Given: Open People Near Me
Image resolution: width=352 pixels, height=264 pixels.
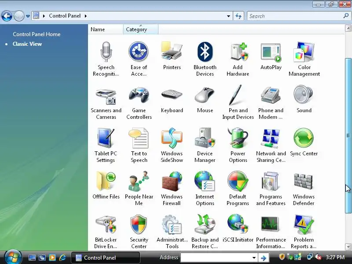Looking at the screenshot, I should click(x=139, y=189).
